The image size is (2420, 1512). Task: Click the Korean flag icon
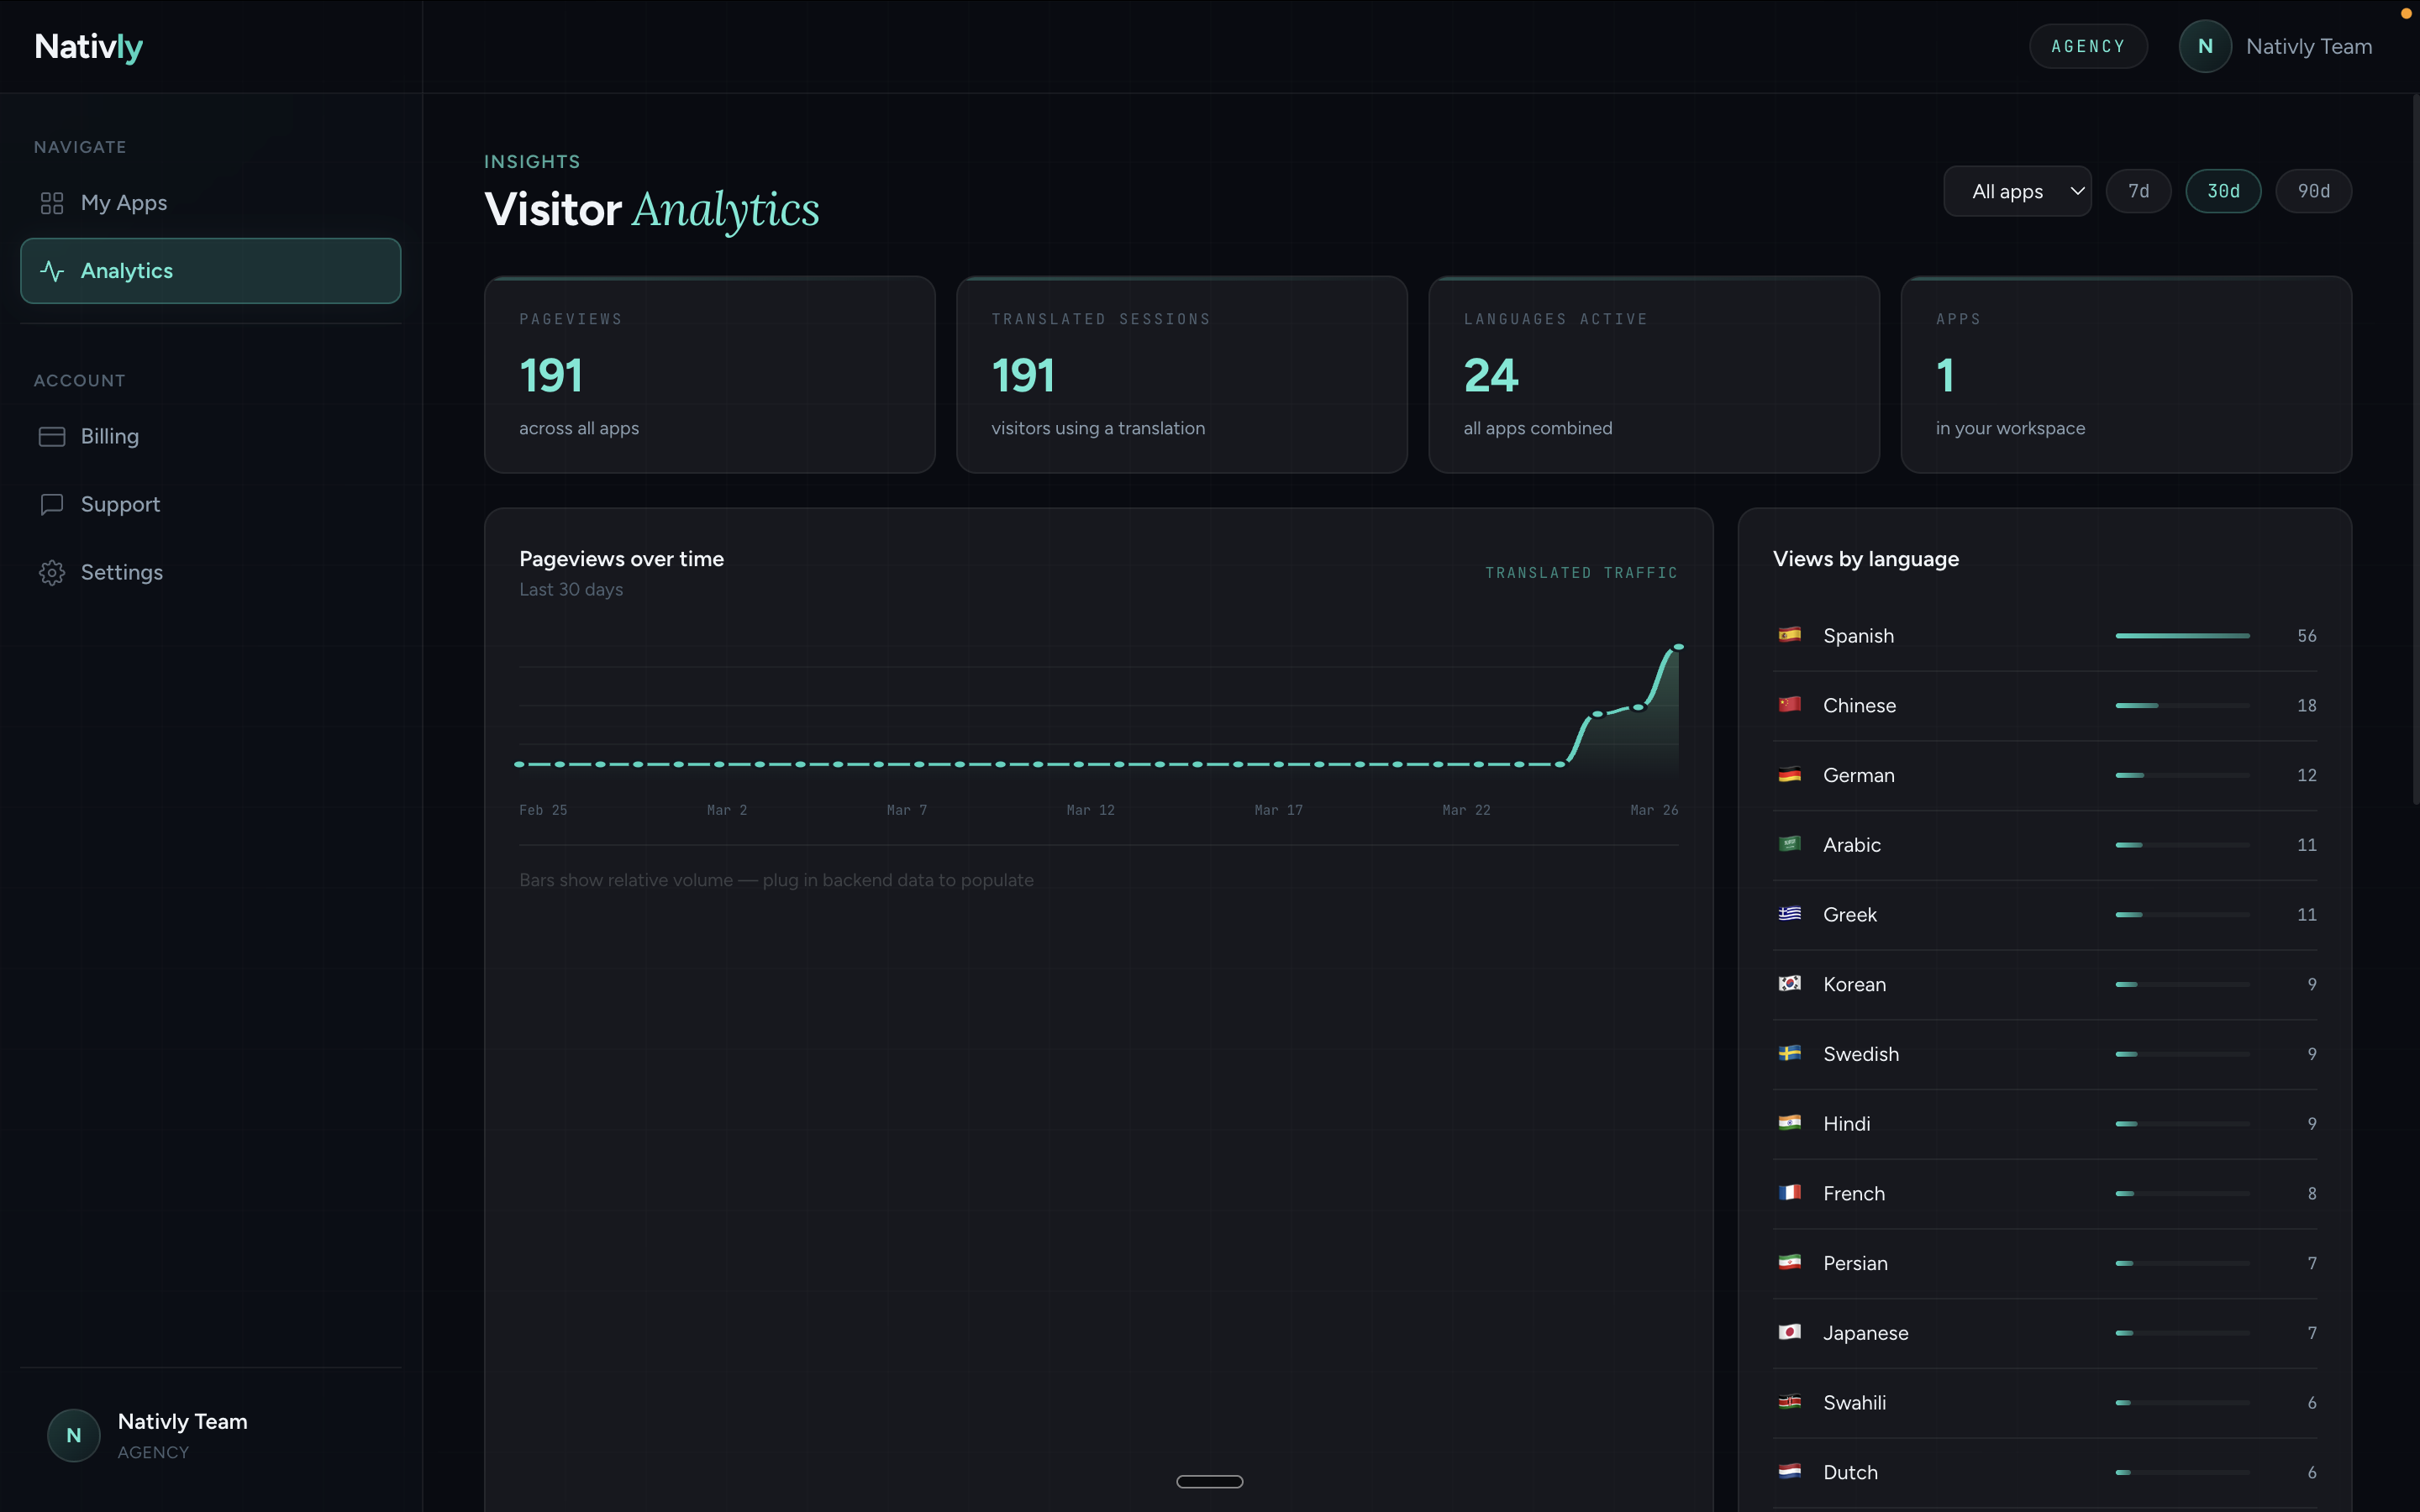(x=1789, y=984)
